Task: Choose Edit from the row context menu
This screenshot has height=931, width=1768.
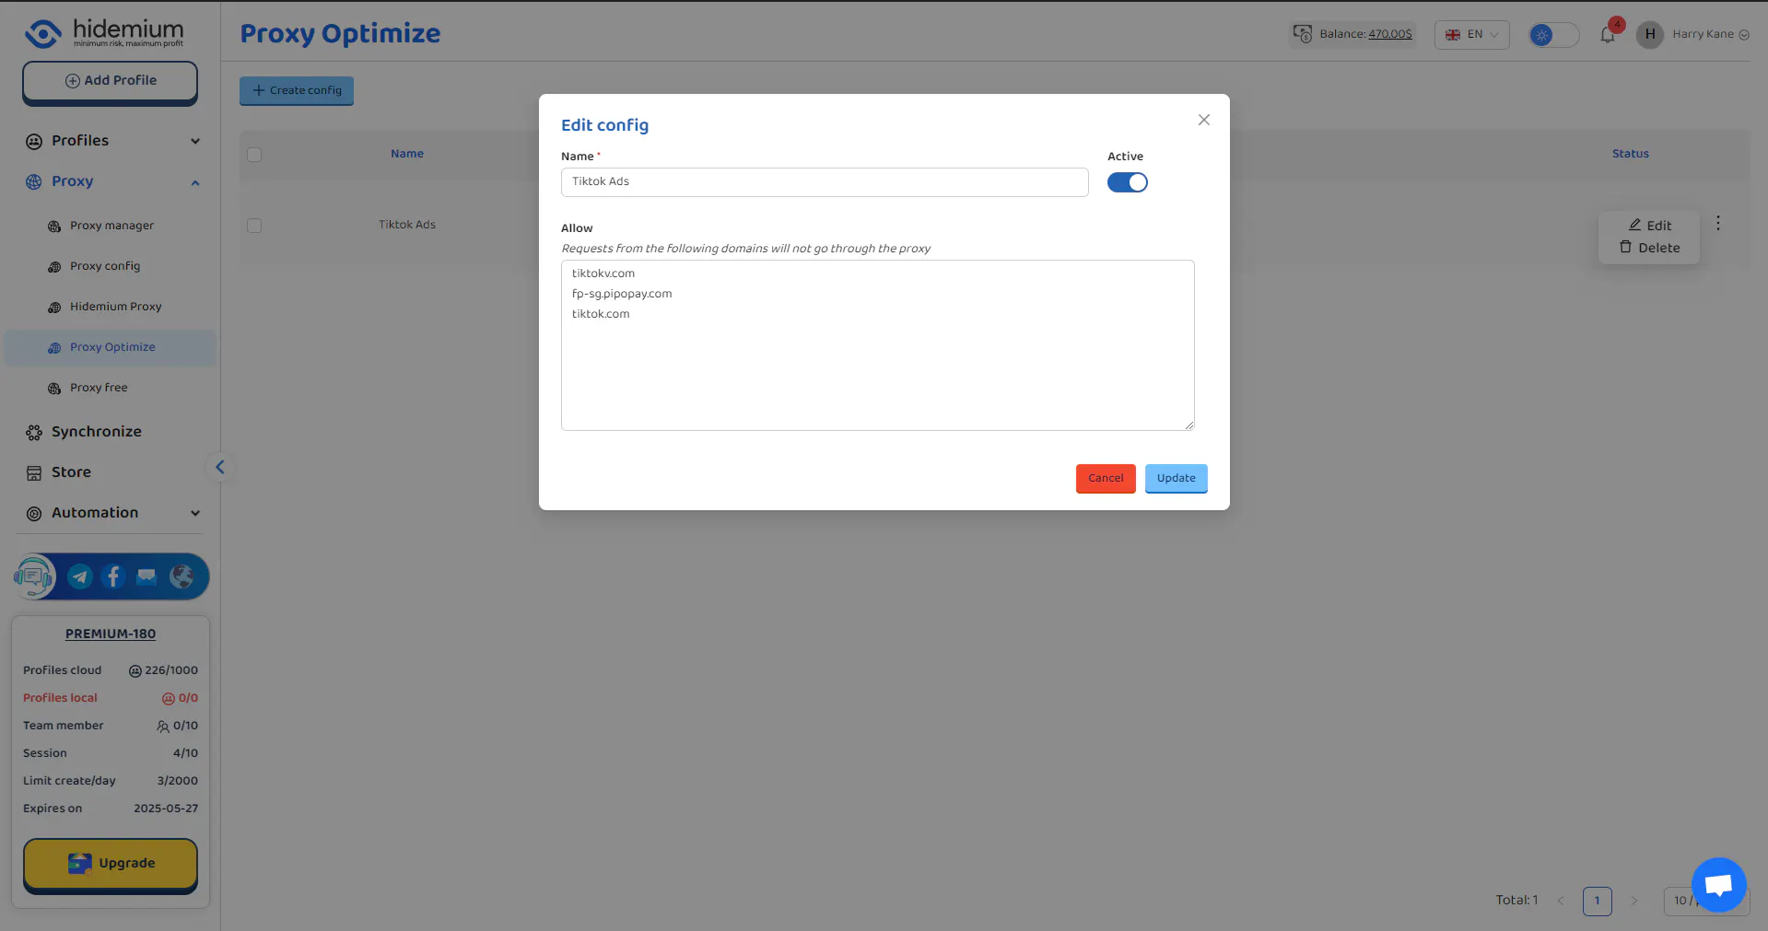Action: coord(1649,226)
